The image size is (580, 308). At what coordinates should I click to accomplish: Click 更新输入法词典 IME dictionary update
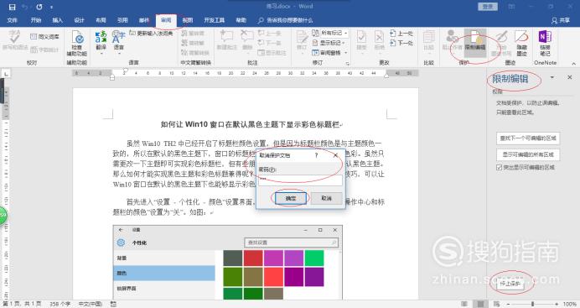coord(152,34)
